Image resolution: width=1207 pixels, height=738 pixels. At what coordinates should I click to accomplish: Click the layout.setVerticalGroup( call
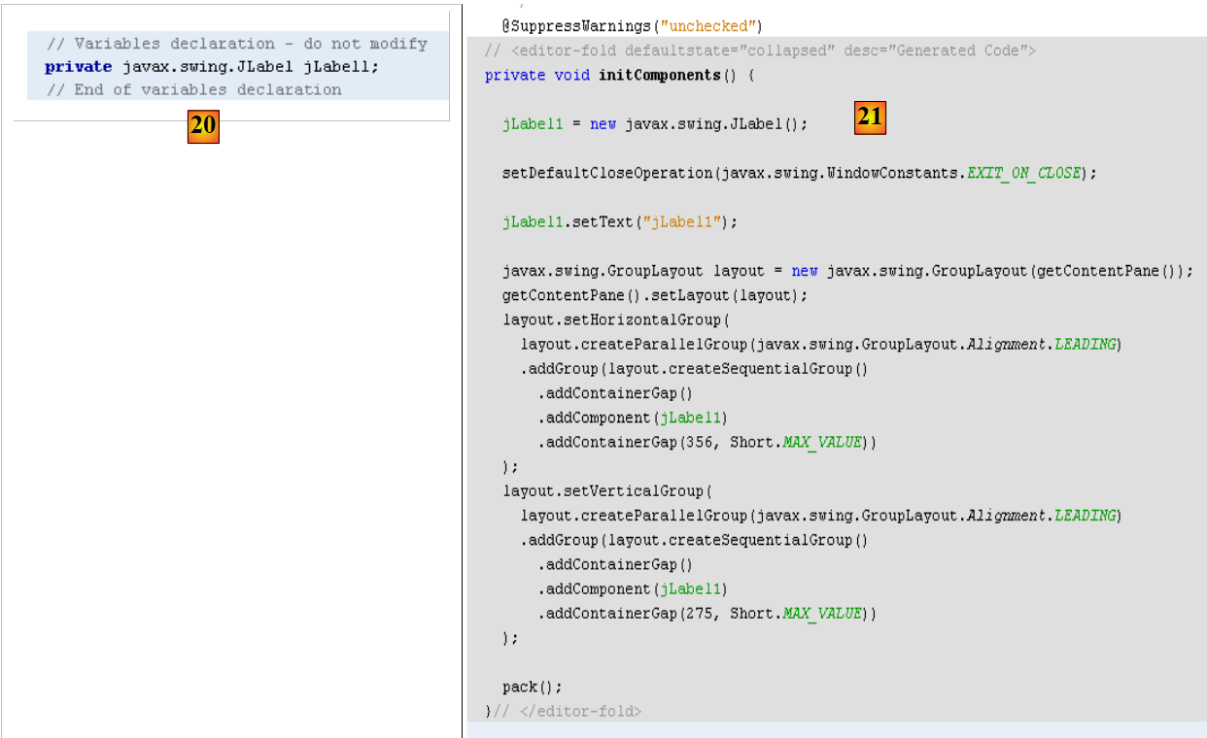click(x=607, y=491)
